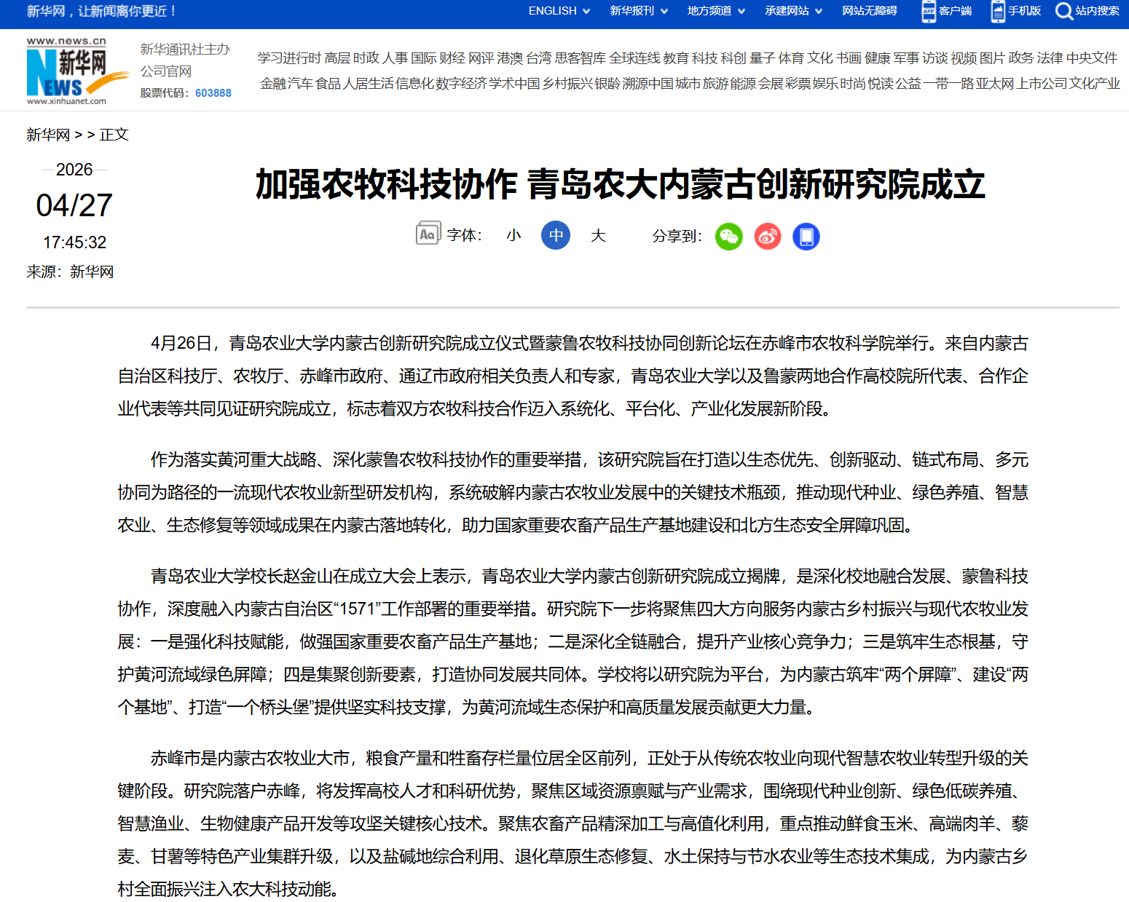Share article to WeChat
Screen dimensions: 1129x902
tap(728, 237)
